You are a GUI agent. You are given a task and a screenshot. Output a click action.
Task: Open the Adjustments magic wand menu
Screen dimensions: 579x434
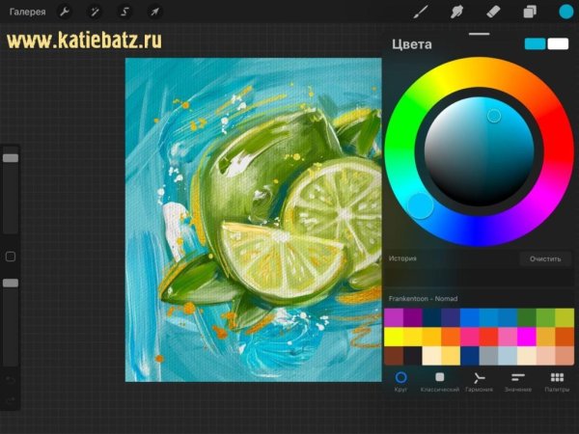point(95,12)
